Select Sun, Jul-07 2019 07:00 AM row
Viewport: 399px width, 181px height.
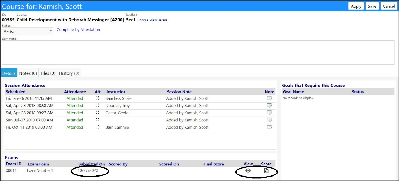tap(140, 120)
